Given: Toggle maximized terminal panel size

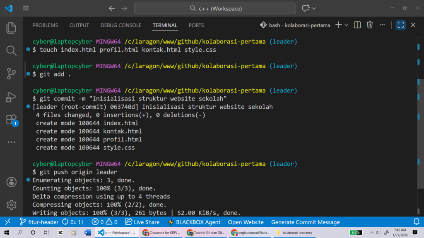Looking at the screenshot, I should (400, 25).
